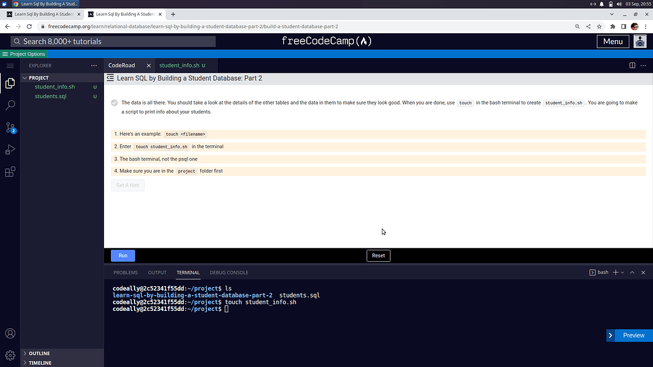Open Source Control showing 2 pending changes
Image resolution: width=653 pixels, height=367 pixels.
pos(10,128)
